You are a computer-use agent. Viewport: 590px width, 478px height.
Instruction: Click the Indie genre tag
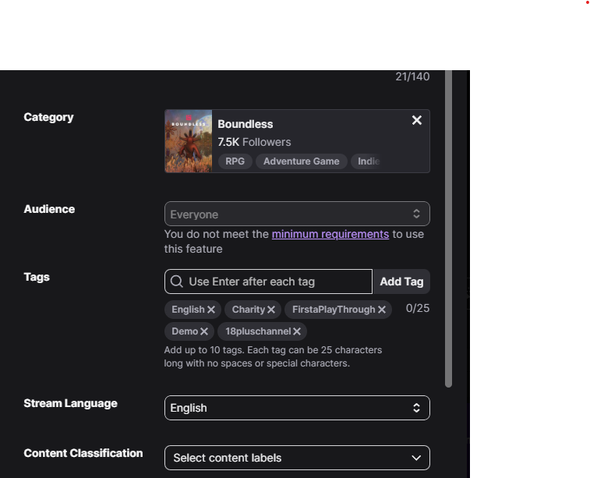[368, 161]
